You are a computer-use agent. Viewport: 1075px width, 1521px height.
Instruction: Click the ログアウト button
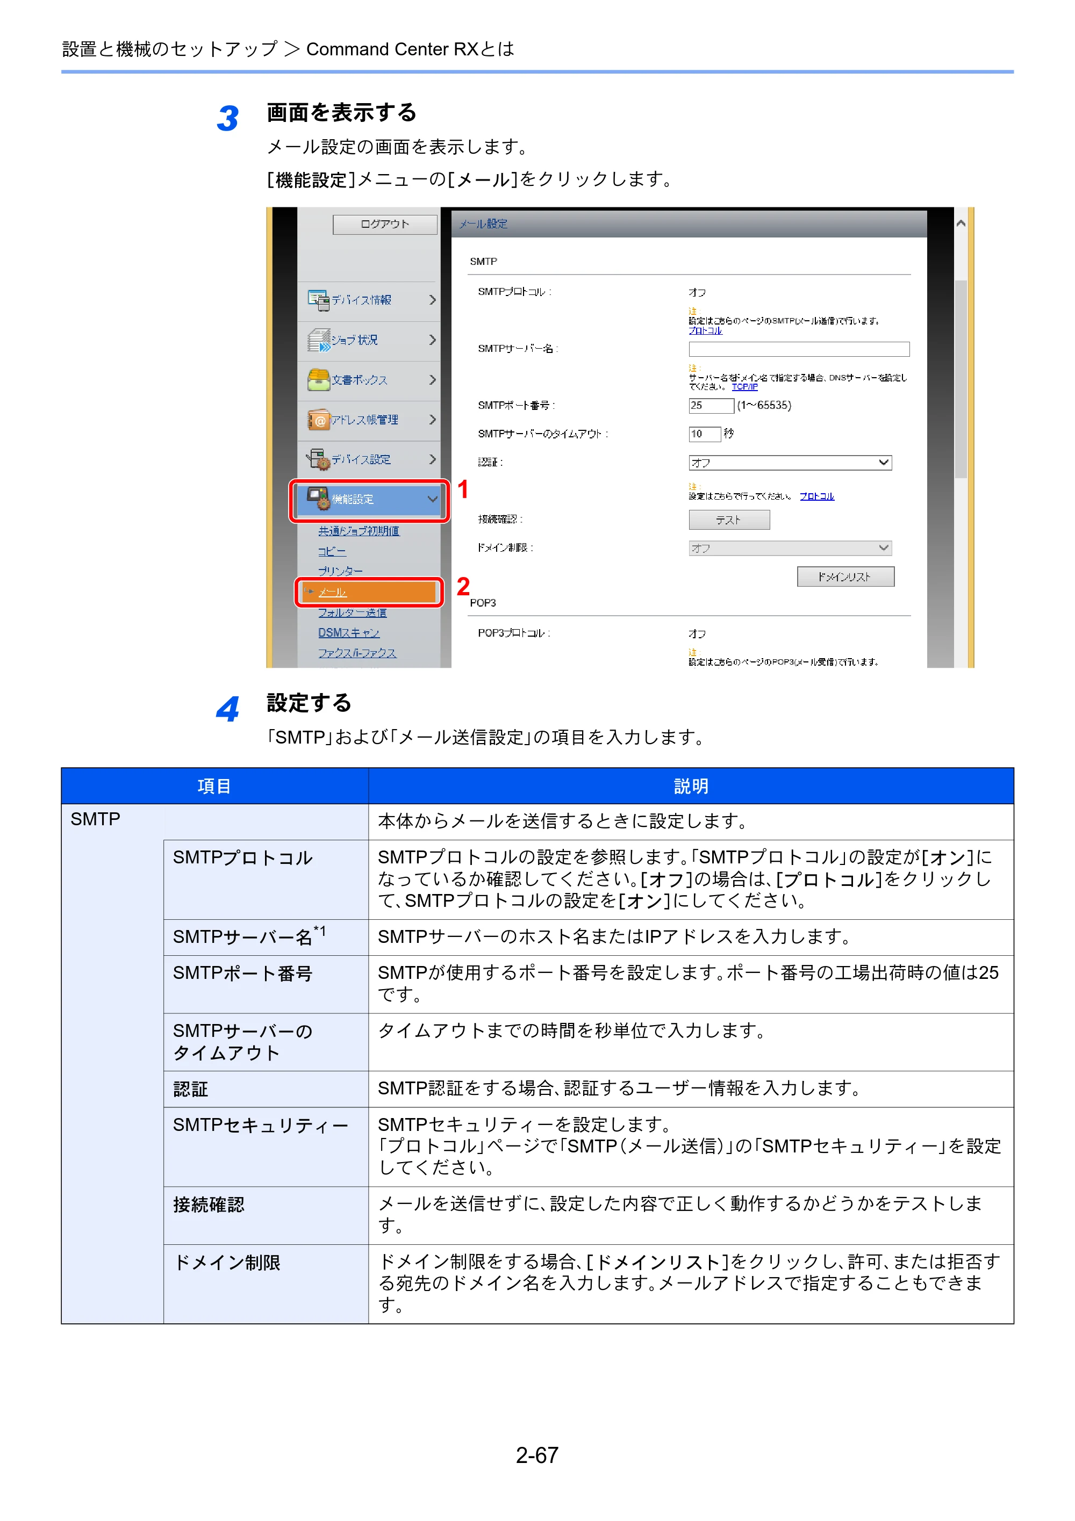(384, 224)
